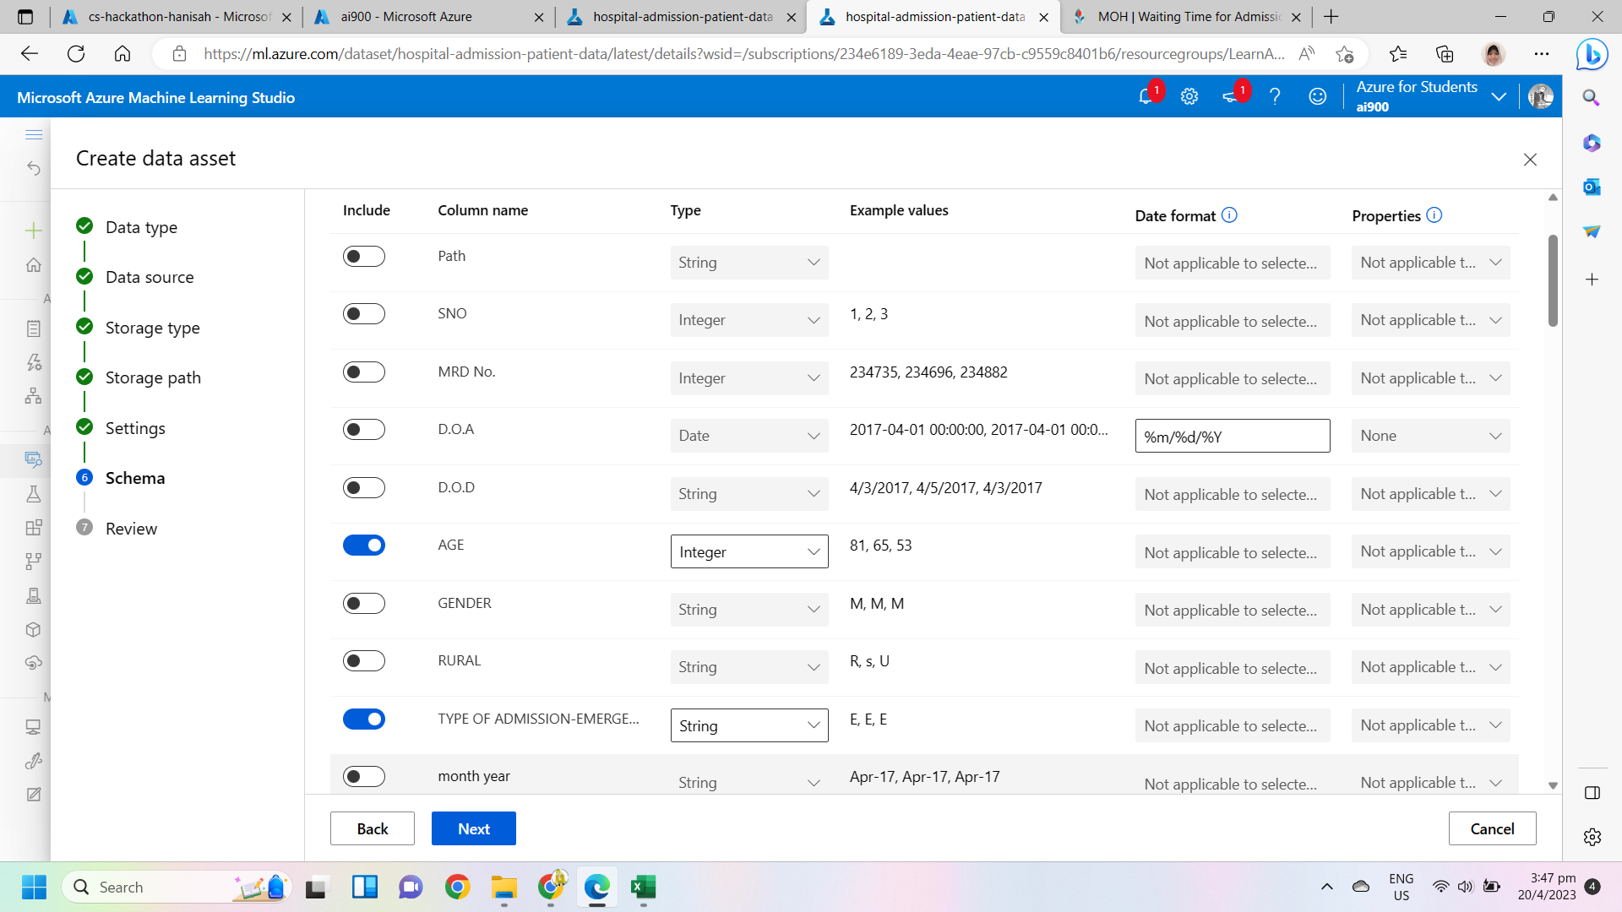Open the notifications bell icon
1622x912 pixels.
point(1146,97)
